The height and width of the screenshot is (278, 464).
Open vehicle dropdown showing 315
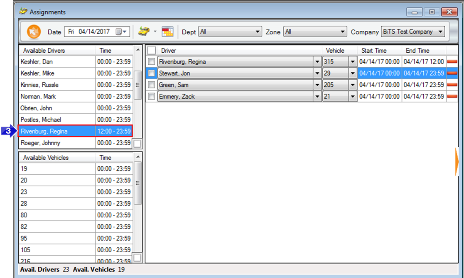[352, 62]
